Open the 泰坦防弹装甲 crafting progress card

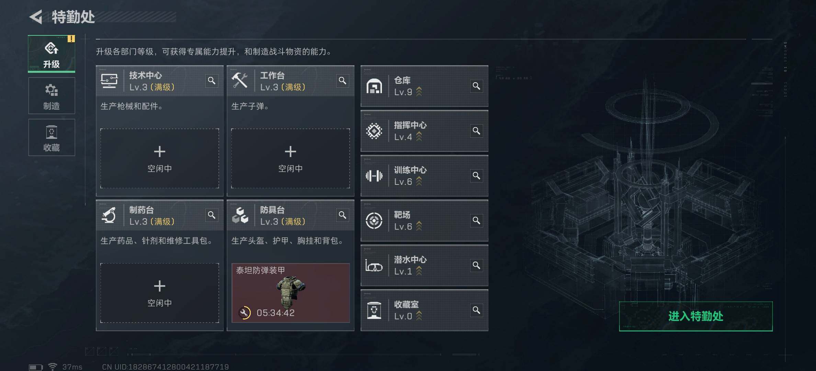click(x=291, y=293)
